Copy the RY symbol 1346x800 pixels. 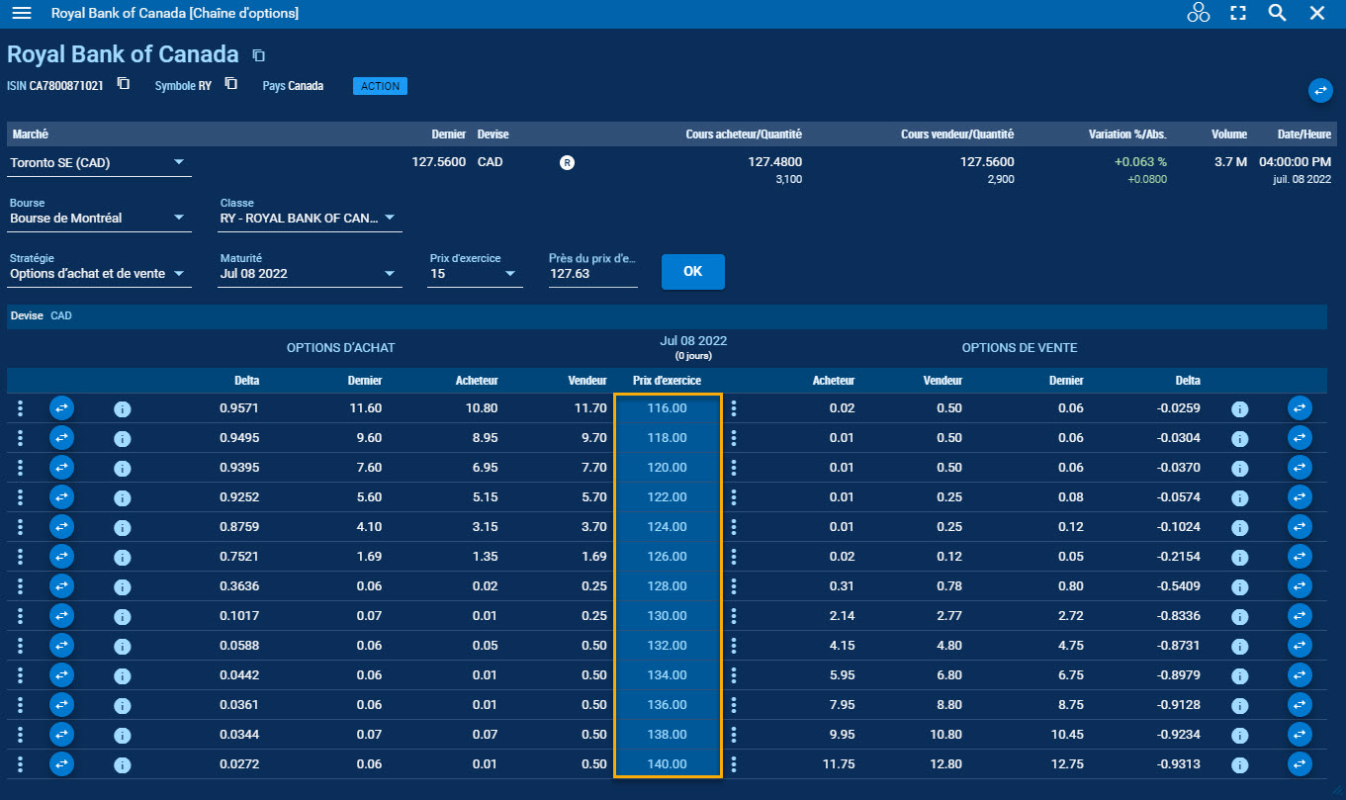coord(230,84)
